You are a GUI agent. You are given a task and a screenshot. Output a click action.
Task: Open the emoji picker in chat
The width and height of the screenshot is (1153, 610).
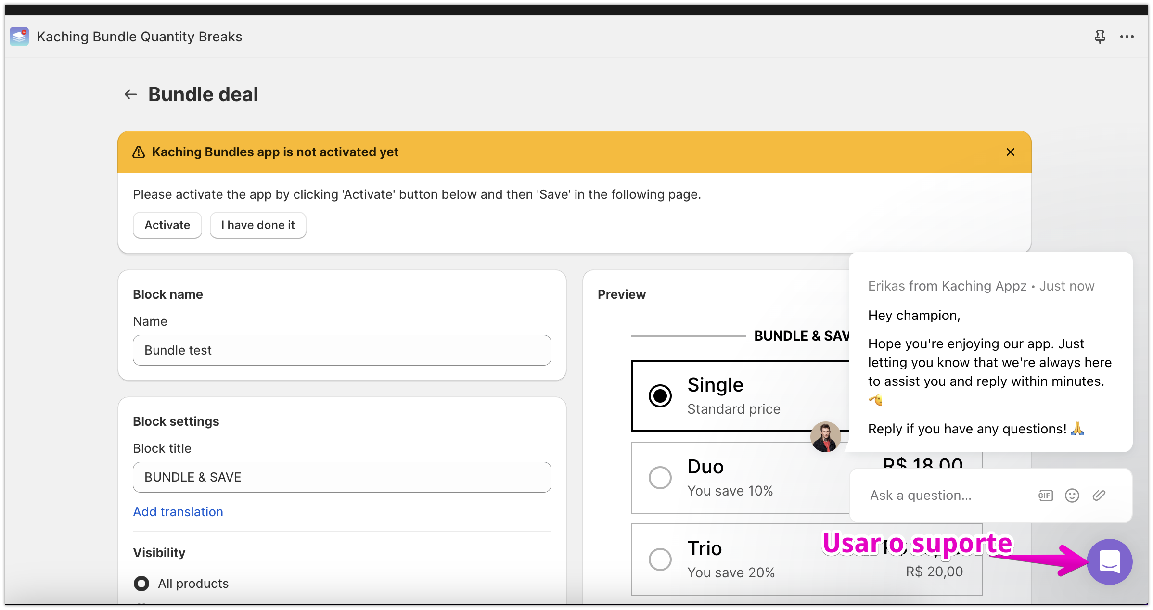(x=1072, y=496)
